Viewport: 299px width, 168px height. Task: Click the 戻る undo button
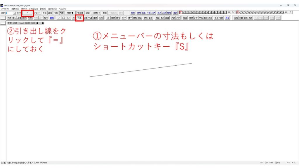pyautogui.click(x=228, y=18)
